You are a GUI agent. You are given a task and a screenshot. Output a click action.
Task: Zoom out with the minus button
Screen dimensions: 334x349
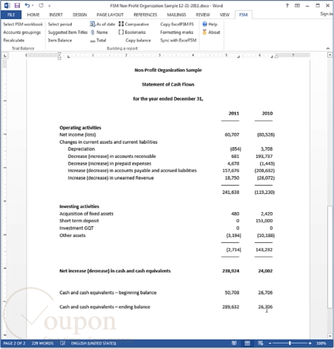click(270, 343)
